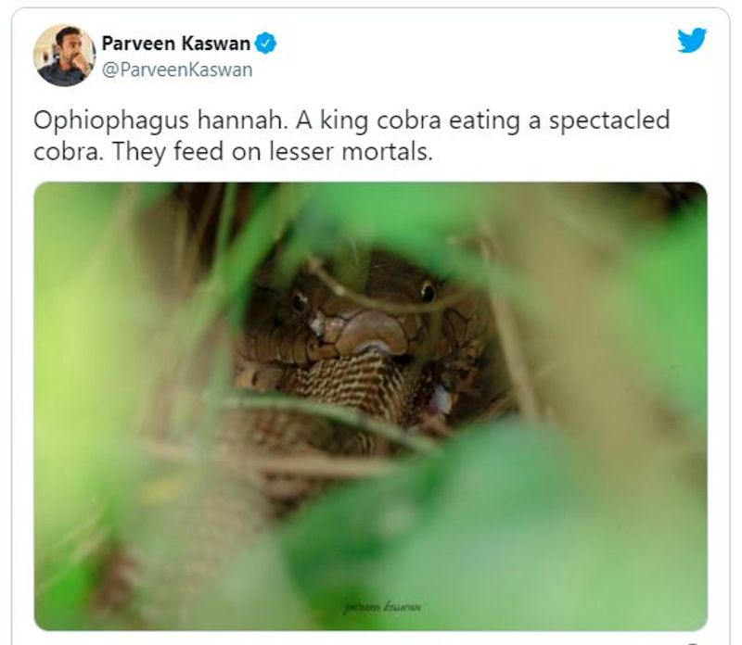Viewport: 742px width, 645px height.
Task: Click the words 'spectacled' in tweet text
Action: click(x=609, y=120)
